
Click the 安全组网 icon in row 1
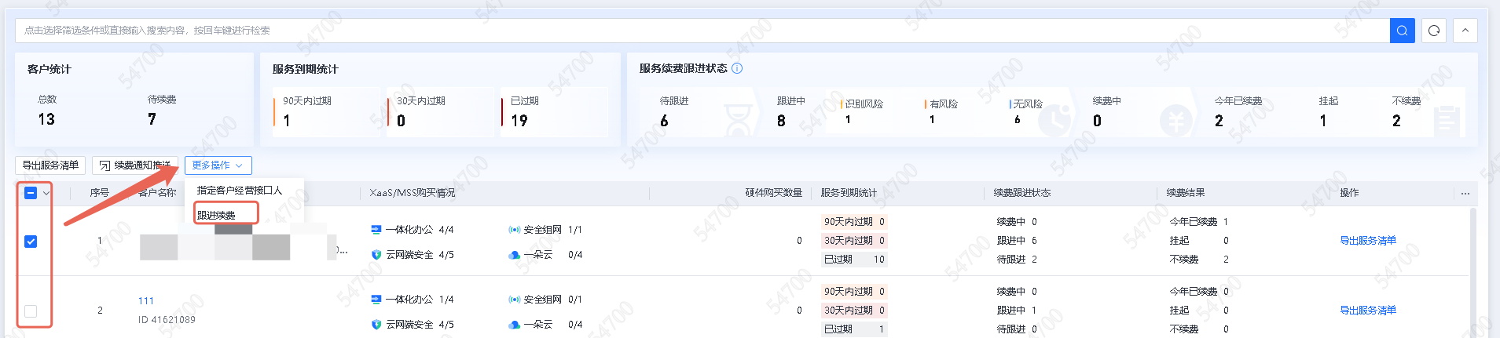click(515, 230)
